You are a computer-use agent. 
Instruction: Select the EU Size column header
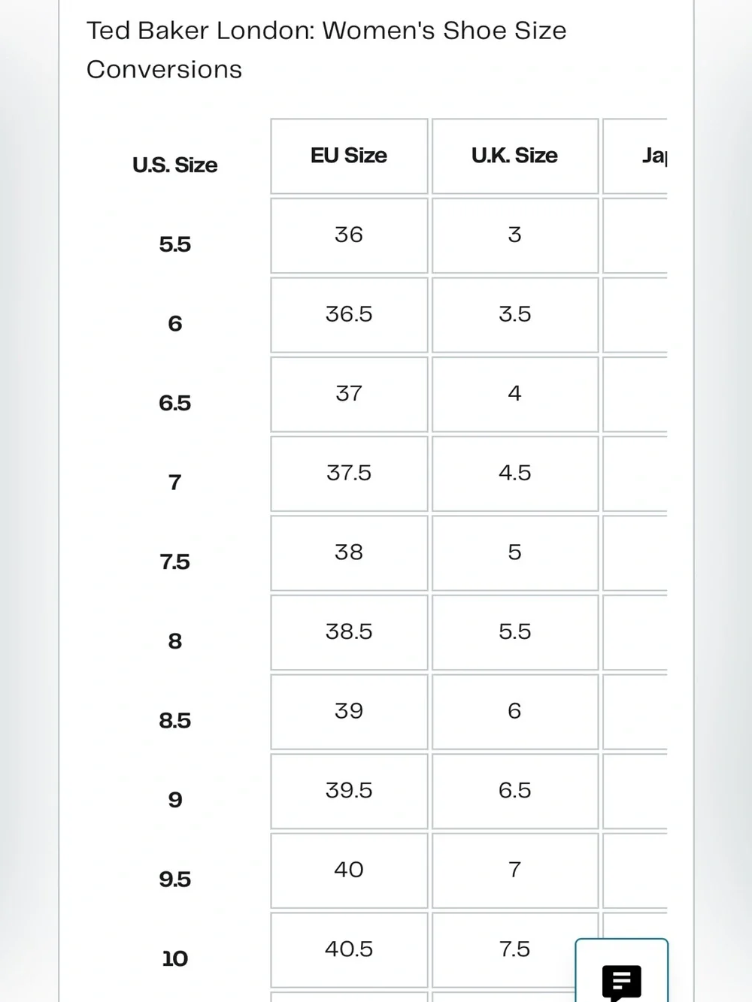(349, 156)
